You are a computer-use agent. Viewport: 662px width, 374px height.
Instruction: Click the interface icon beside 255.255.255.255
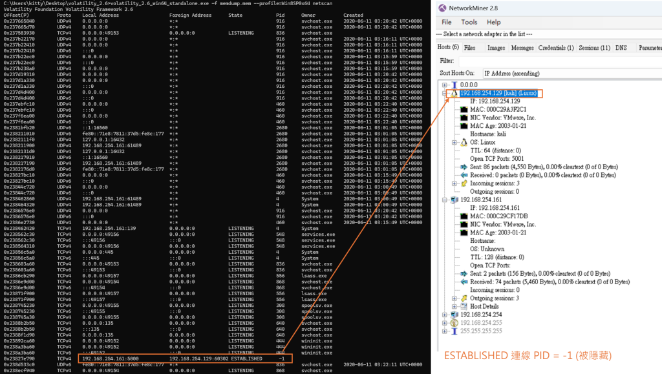click(454, 331)
